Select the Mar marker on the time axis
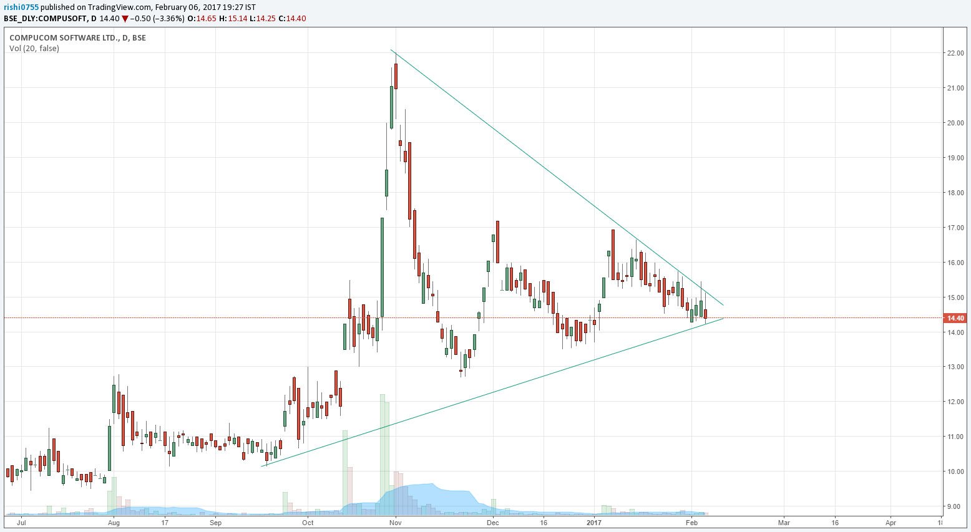 [784, 523]
